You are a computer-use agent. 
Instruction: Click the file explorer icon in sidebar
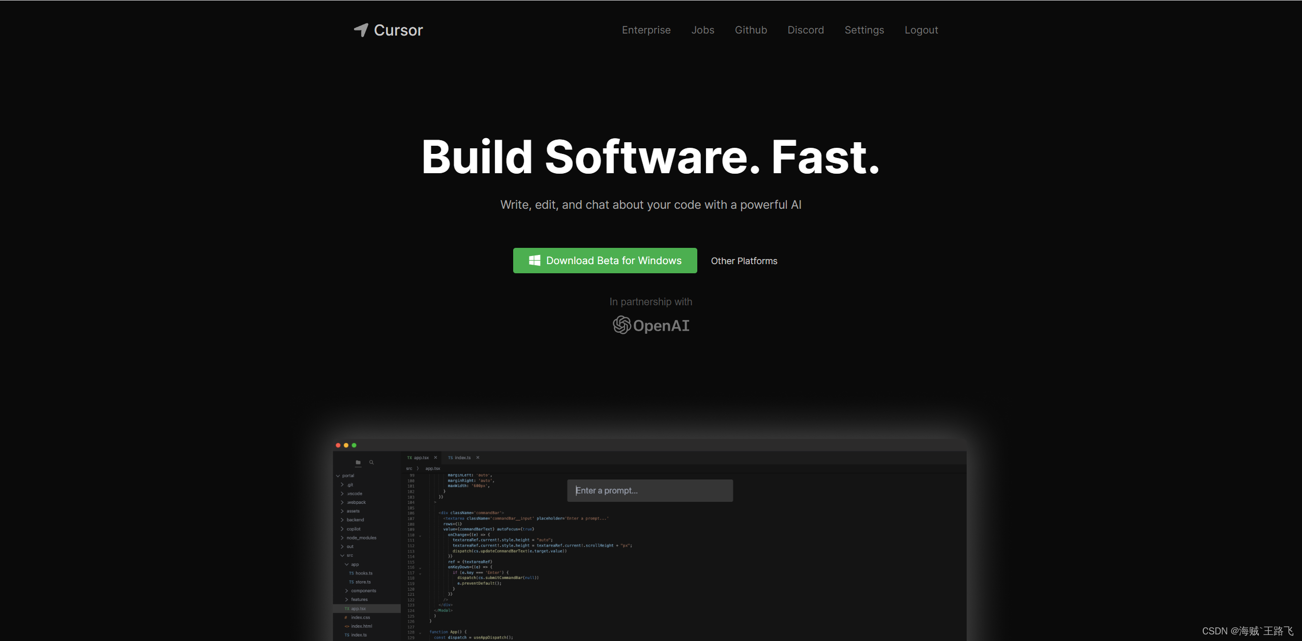(359, 462)
